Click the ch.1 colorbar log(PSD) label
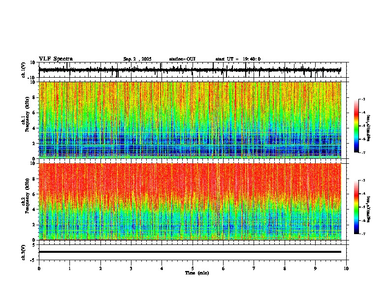Screen dimensions: 390x301 [x=368, y=128]
